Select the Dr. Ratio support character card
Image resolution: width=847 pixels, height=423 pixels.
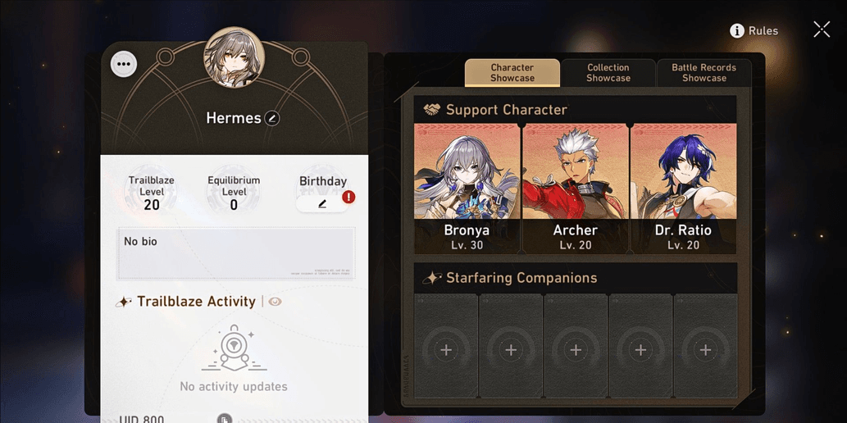pos(683,189)
